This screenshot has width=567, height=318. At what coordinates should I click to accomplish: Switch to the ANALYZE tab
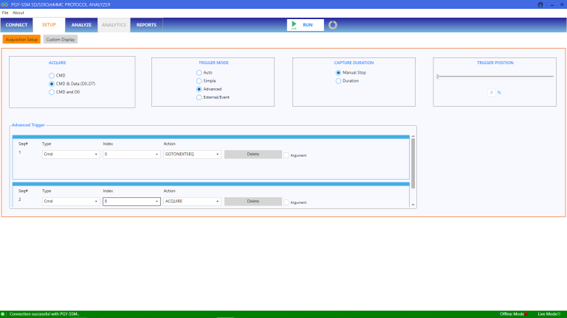(x=81, y=25)
